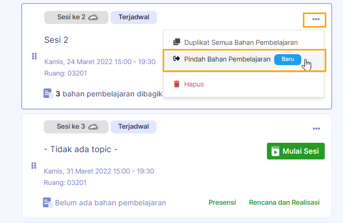Click the Terjadwal status badge on Sesi 2
343x223 pixels.
tap(133, 17)
